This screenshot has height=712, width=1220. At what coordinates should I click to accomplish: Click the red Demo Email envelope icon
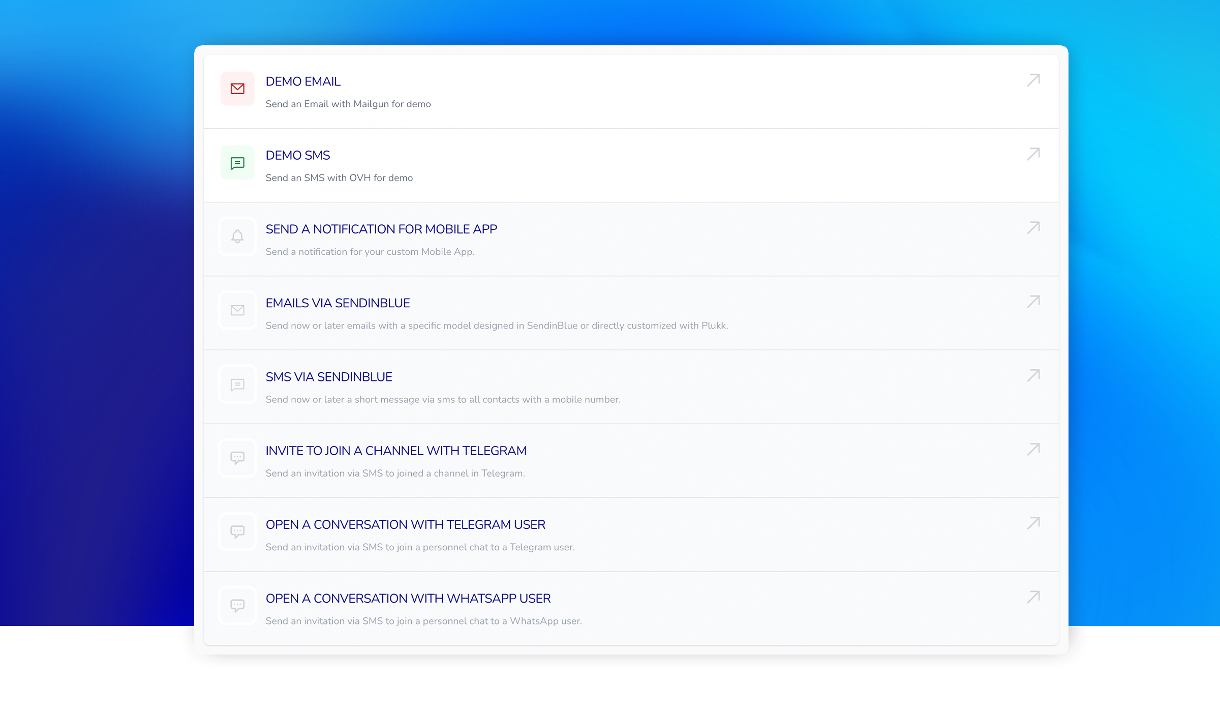pyautogui.click(x=237, y=89)
